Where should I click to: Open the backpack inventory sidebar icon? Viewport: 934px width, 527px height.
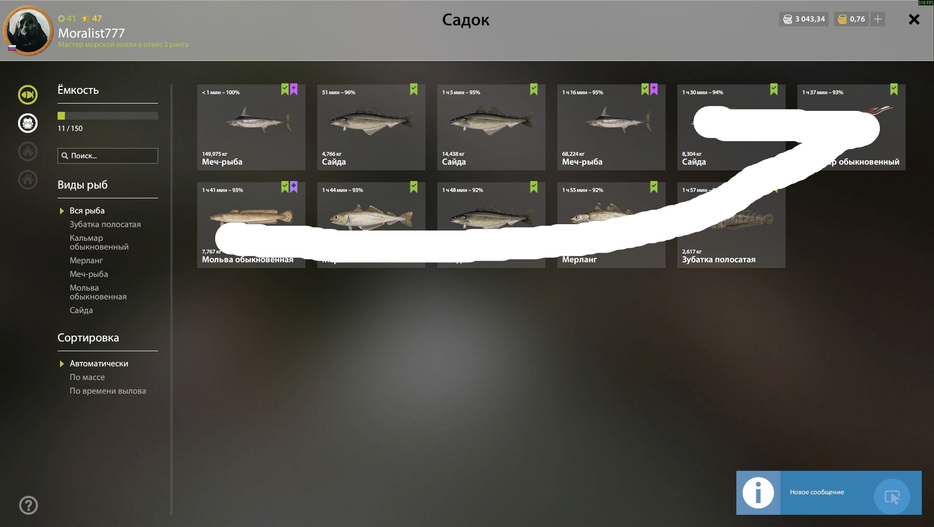click(x=28, y=123)
